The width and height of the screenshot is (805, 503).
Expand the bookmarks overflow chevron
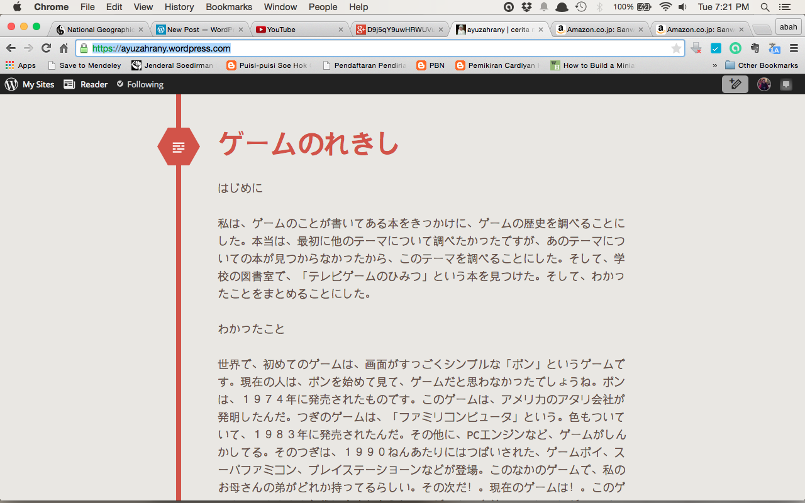714,65
